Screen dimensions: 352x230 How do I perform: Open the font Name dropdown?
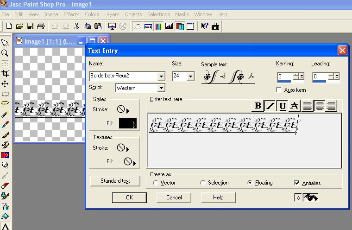click(161, 77)
